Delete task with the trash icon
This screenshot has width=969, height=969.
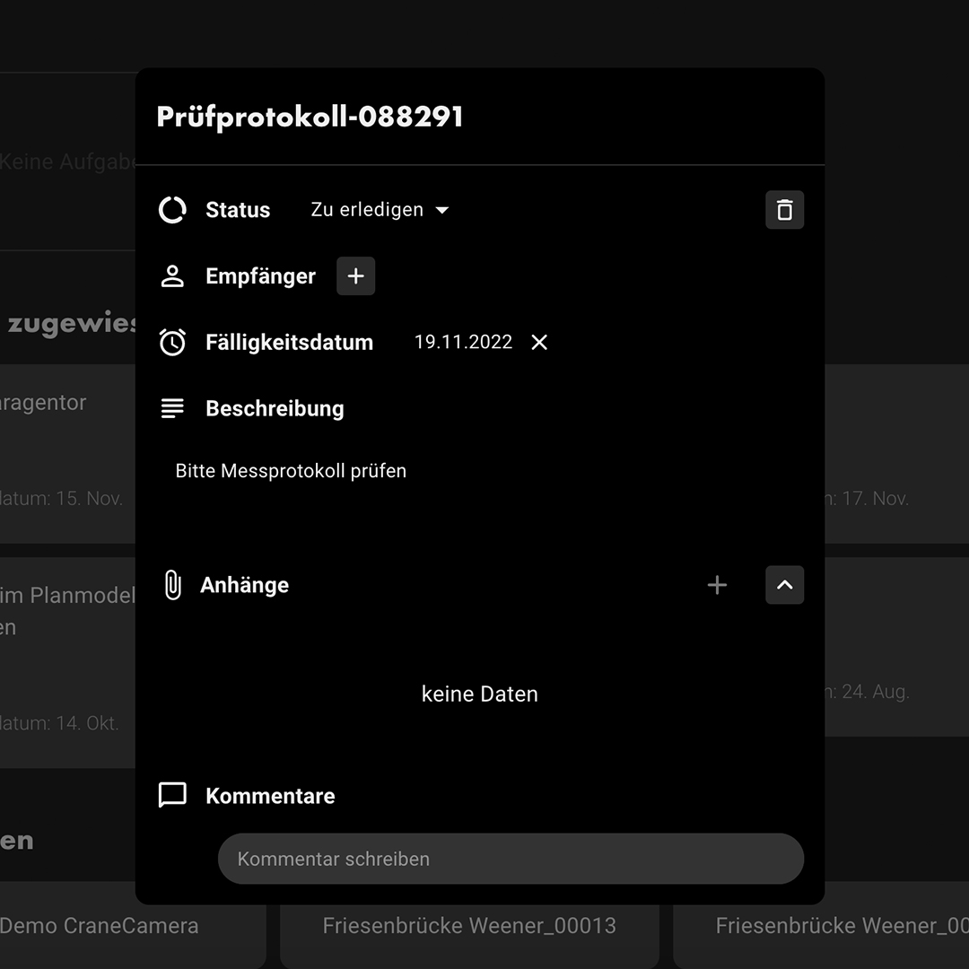coord(784,210)
